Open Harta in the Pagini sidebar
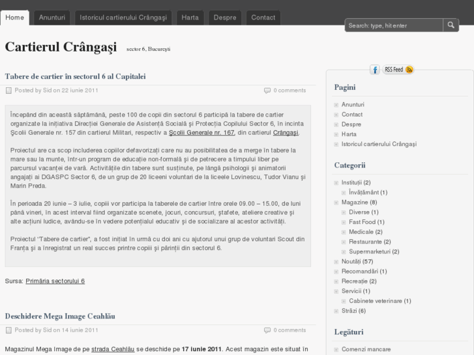Image resolution: width=474 pixels, height=355 pixels. (x=349, y=134)
